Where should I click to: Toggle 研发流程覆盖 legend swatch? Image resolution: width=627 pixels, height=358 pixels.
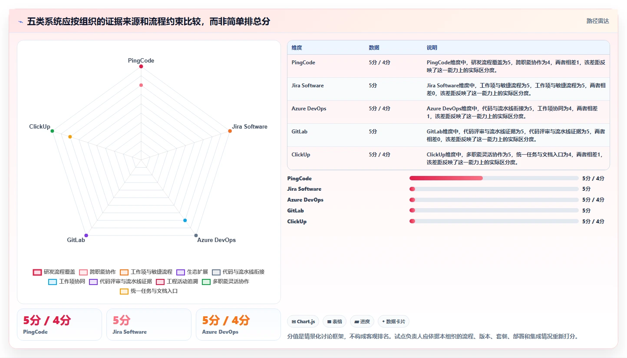37,272
